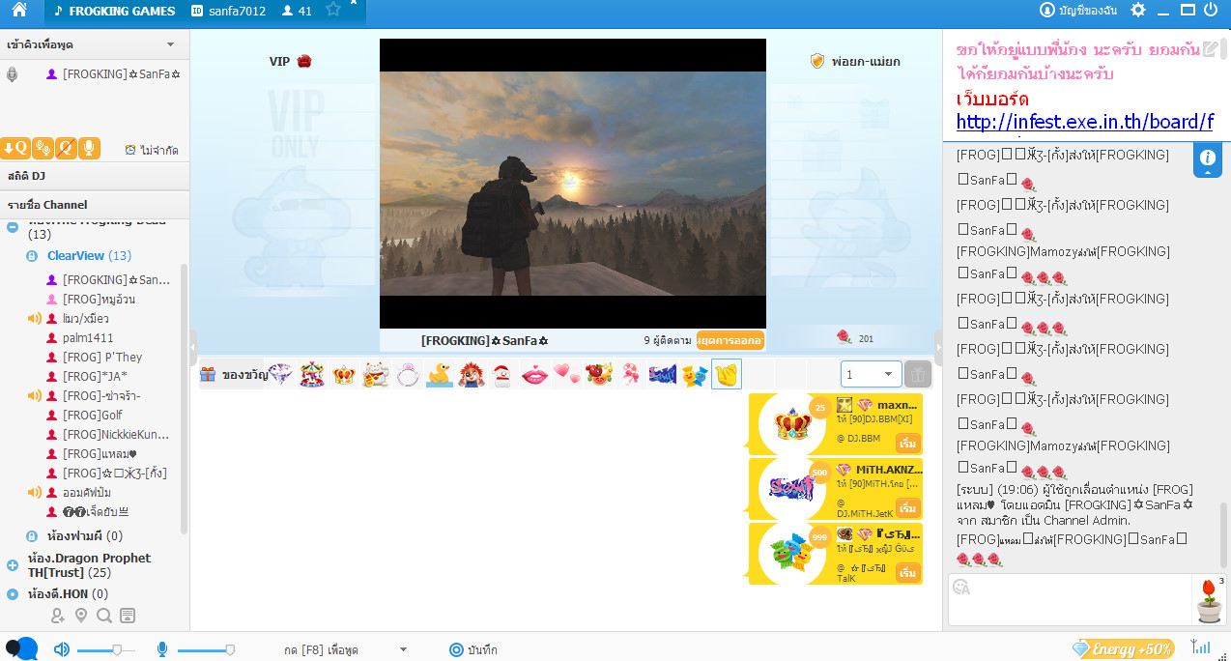Screen dimensions: 1231x661
Task: Favorite this channel with the star icon
Action: [x=333, y=10]
